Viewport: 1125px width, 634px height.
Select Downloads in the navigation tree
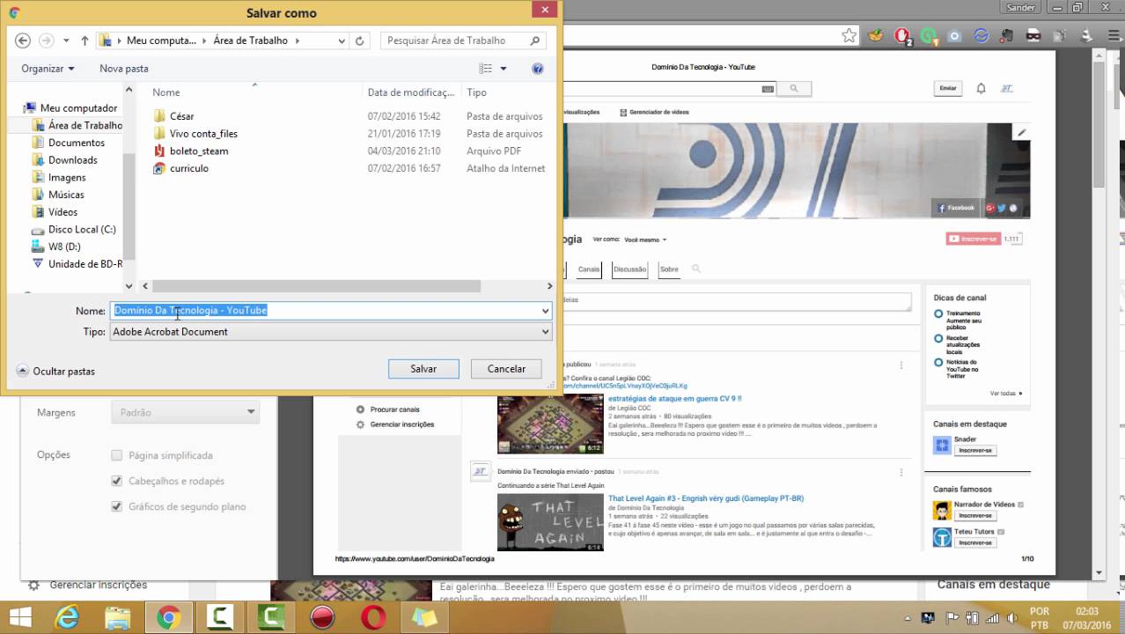point(72,160)
